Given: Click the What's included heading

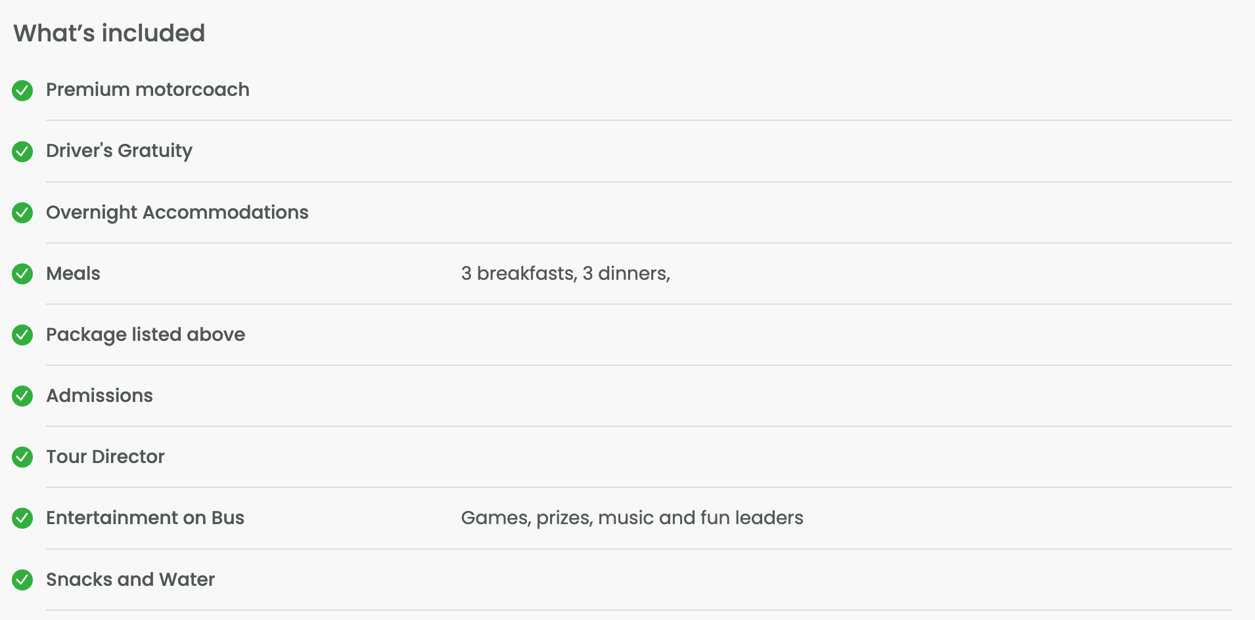Looking at the screenshot, I should [109, 33].
